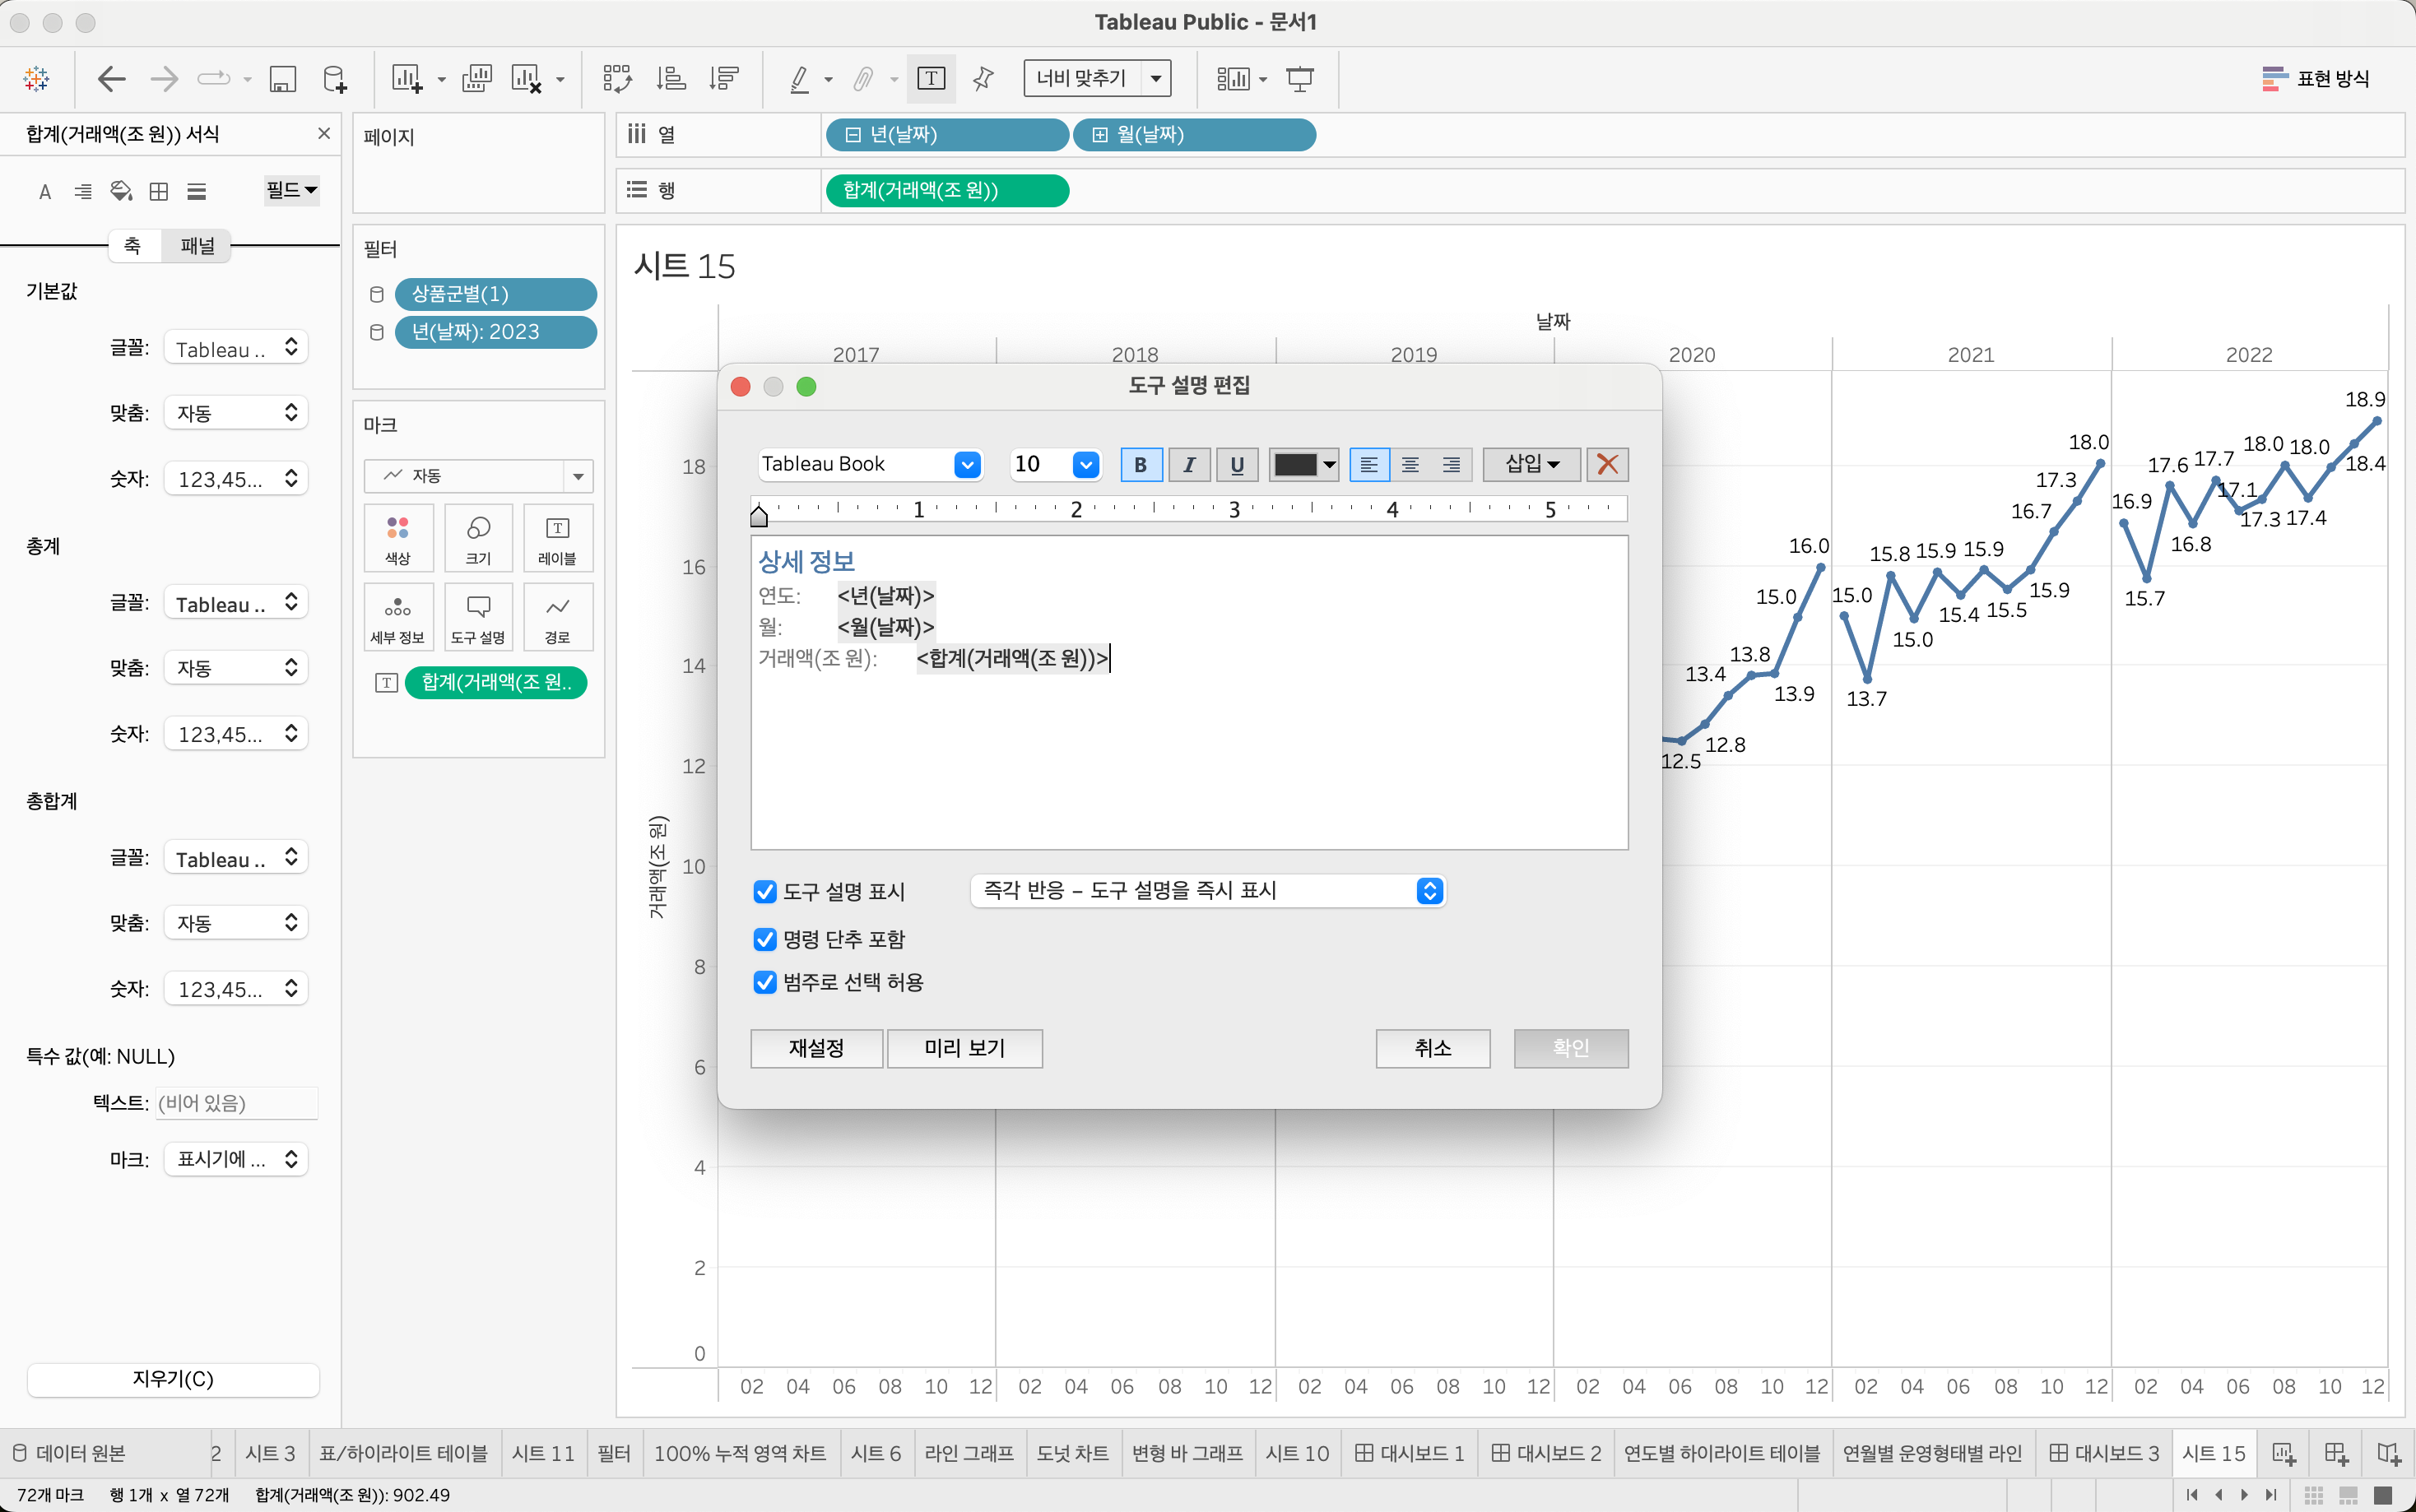Click the 텍스트 special values input field
Image resolution: width=2416 pixels, height=1512 pixels.
point(236,1103)
